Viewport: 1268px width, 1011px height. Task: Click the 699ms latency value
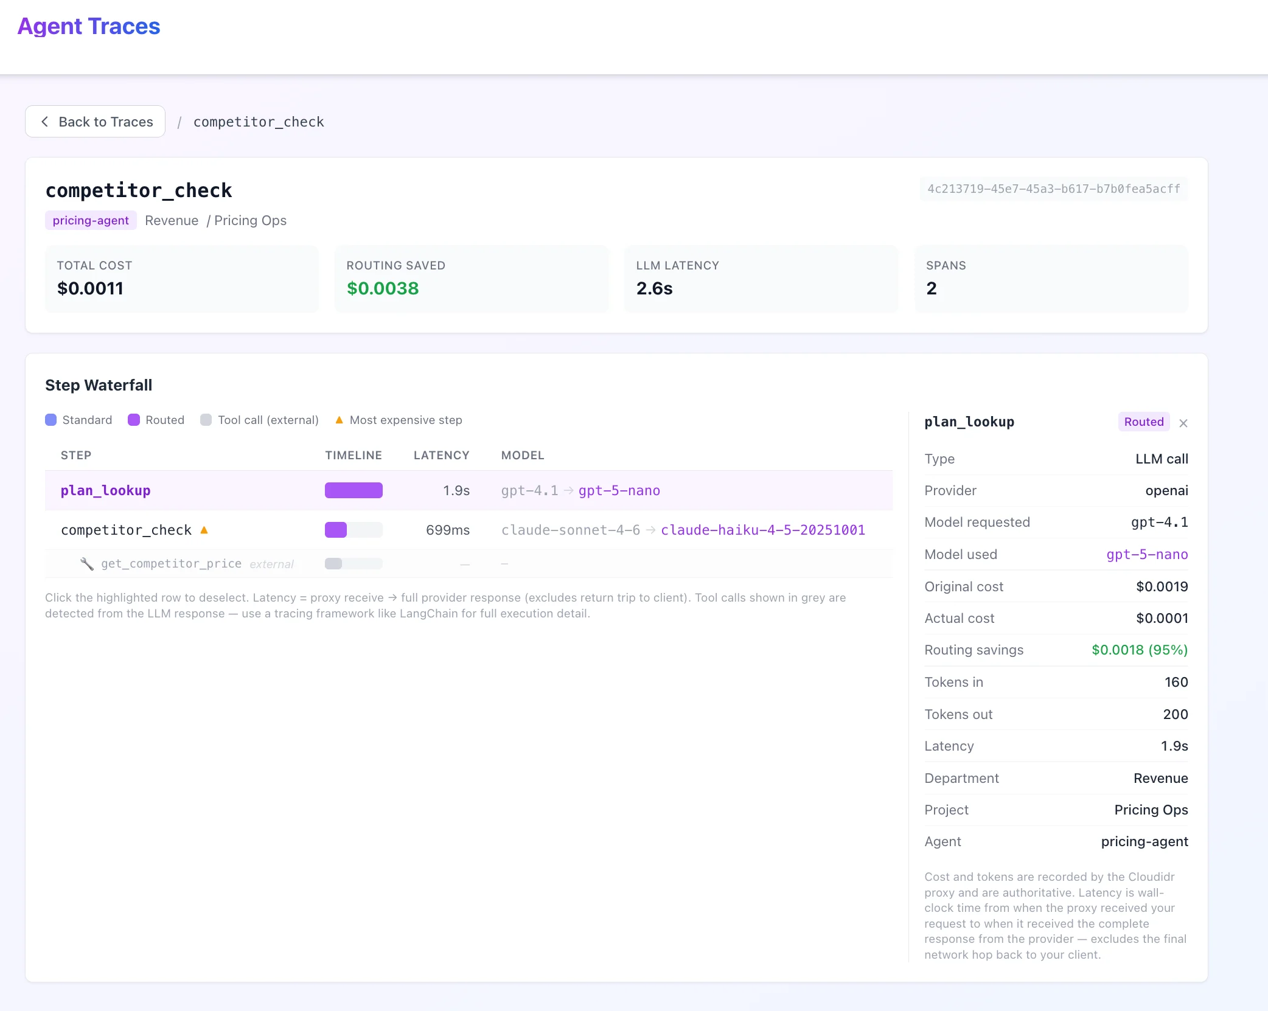point(448,530)
